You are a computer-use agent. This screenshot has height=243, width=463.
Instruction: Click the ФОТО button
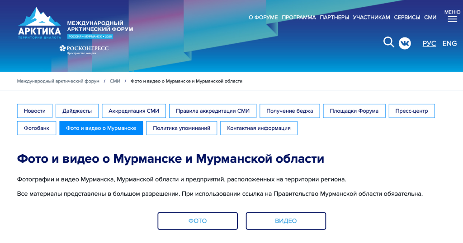click(x=198, y=221)
